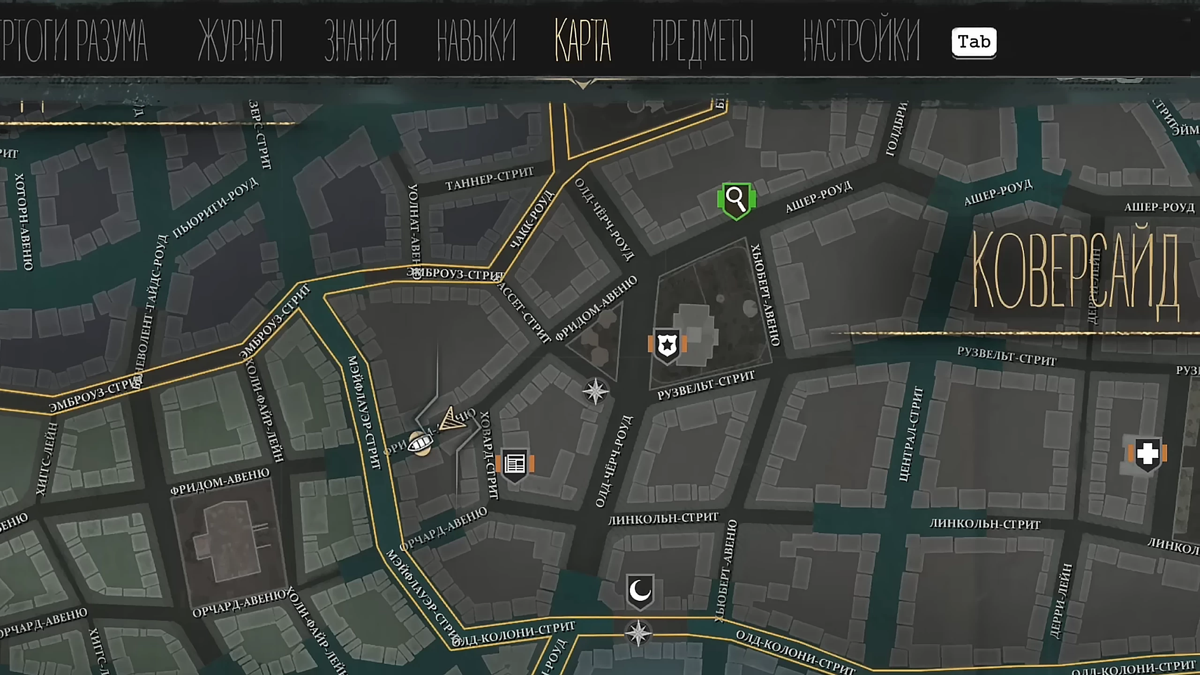The width and height of the screenshot is (1200, 675).
Task: Click the compass star near Фридом-авеню park
Action: coord(595,391)
